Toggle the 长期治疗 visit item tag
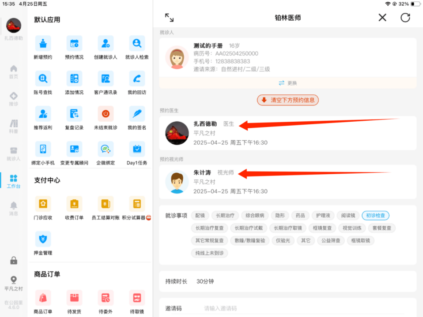423x317 pixels. pyautogui.click(x=225, y=216)
